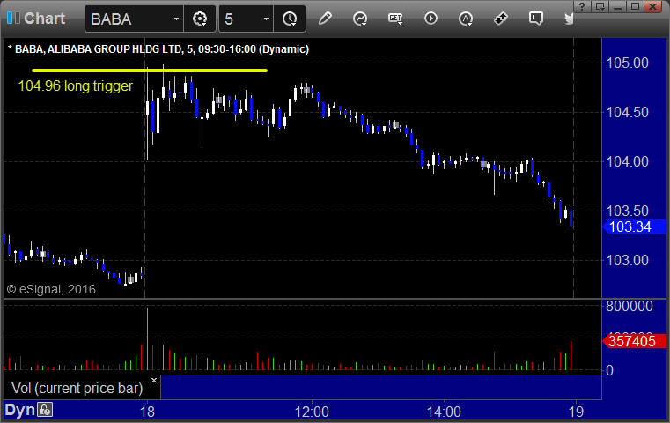Viewport: 670px width, 423px height.
Task: Expand the interval 5 dropdown
Action: pos(266,19)
